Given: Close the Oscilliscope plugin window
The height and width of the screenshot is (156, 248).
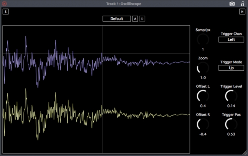Looking at the screenshot, I should click(x=4, y=4).
